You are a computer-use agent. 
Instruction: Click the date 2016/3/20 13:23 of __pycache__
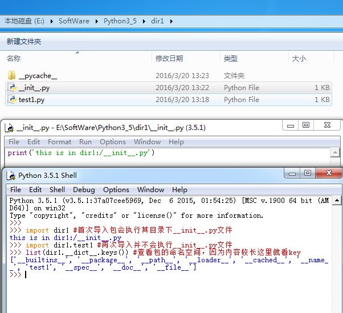pyautogui.click(x=182, y=75)
